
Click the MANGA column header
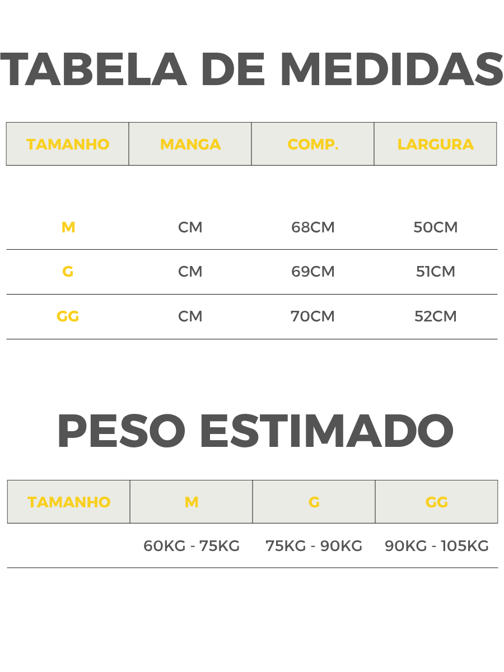(x=190, y=144)
